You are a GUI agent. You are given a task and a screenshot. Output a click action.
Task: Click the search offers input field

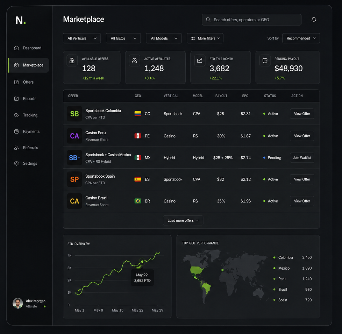pos(251,20)
